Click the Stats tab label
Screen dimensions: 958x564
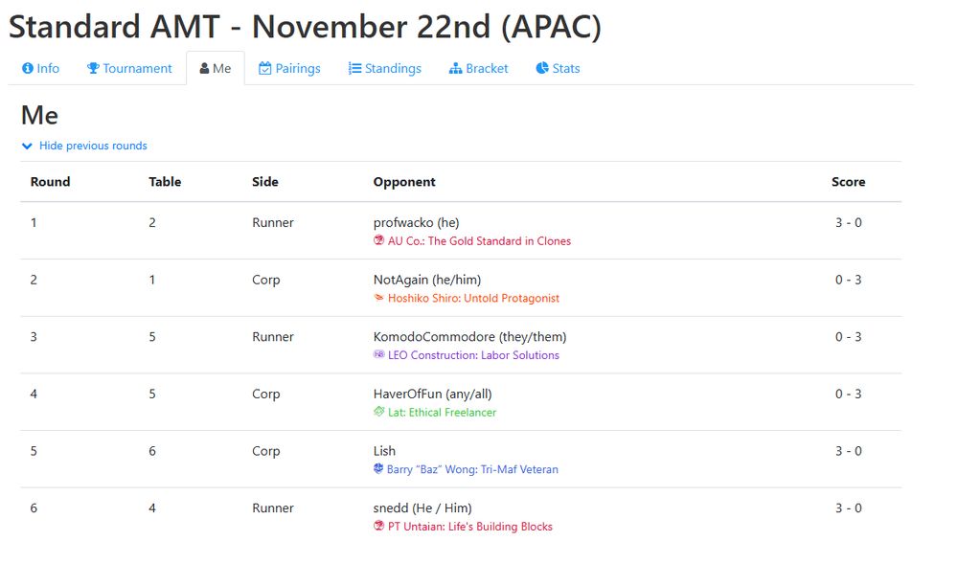(565, 69)
